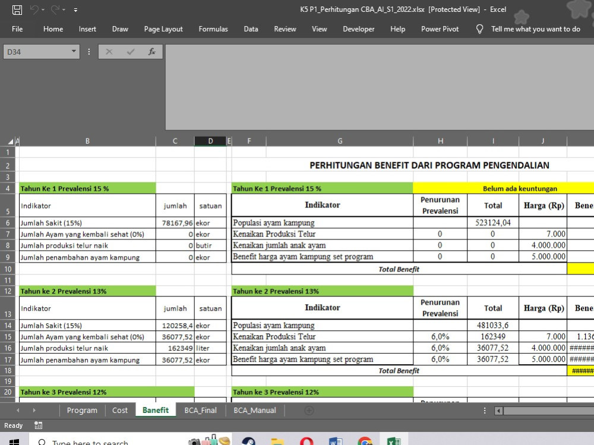The image size is (594, 445).
Task: Click 'Kenaikan Produksi Telur' in row 15
Action: [x=322, y=337]
